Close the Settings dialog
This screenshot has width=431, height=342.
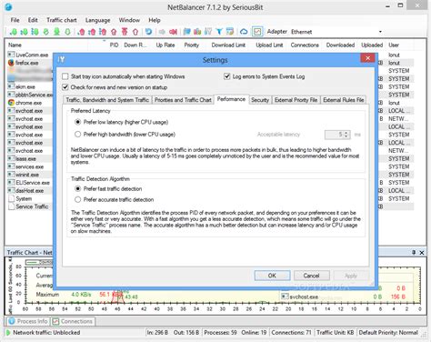367,58
